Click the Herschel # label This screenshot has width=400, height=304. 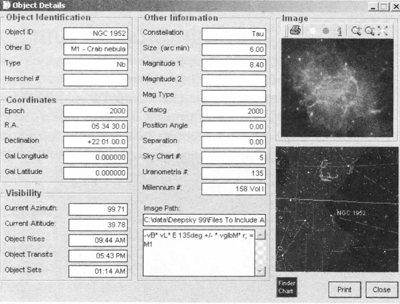(x=22, y=79)
